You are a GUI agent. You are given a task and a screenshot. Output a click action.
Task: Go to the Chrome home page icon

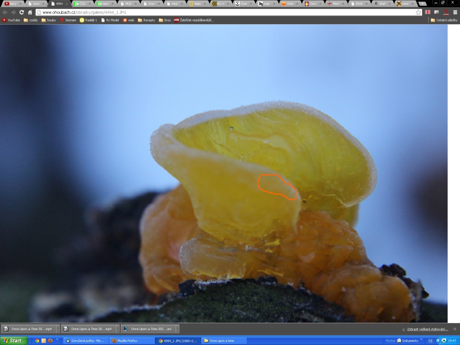30,12
